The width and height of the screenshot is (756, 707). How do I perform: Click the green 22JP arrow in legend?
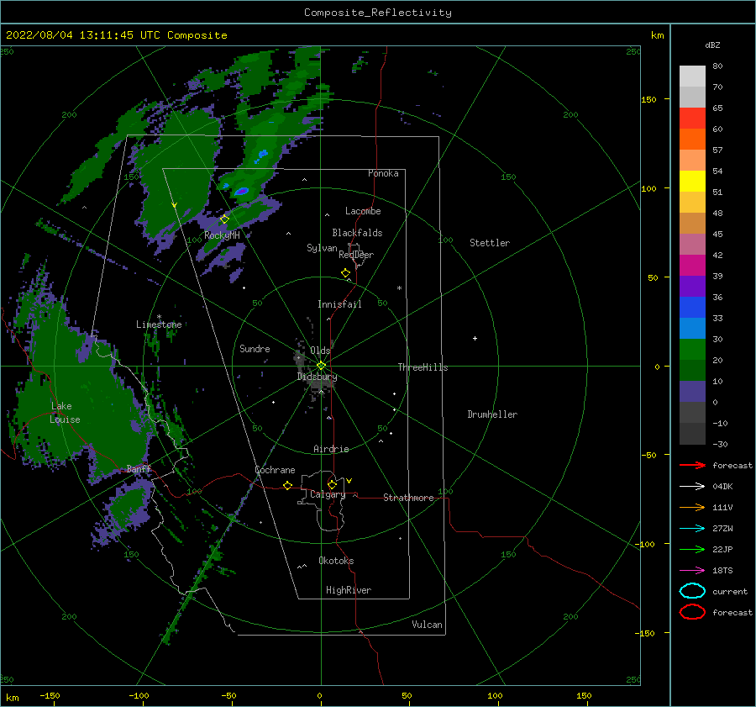click(692, 549)
